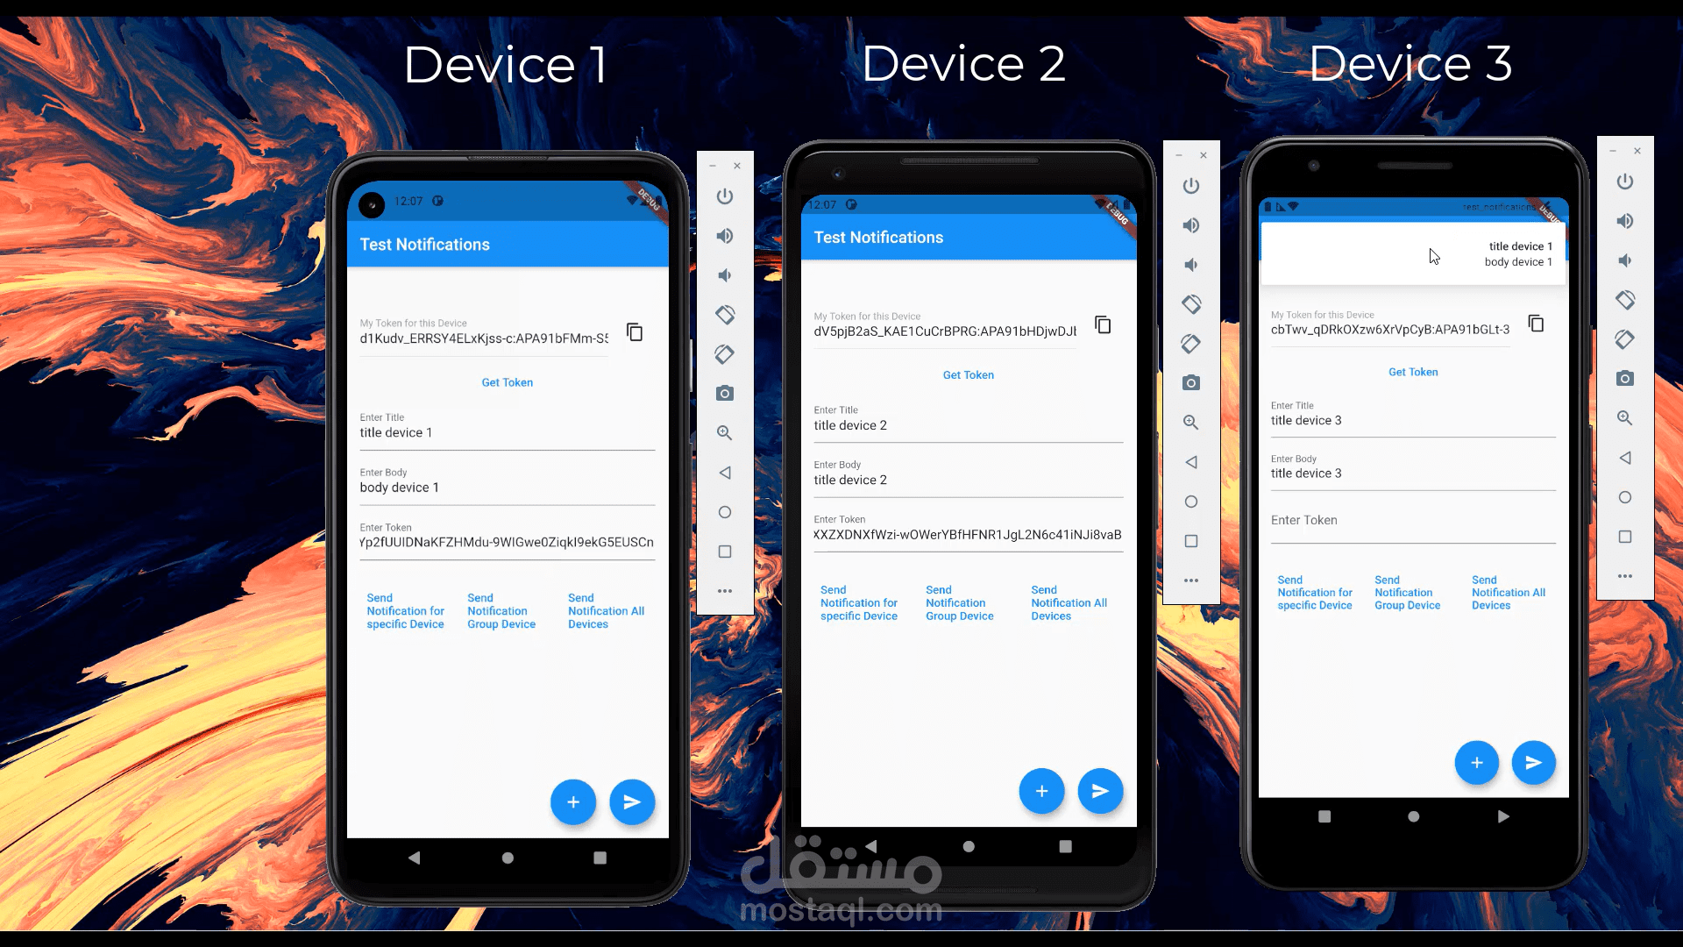Toggle Device 1 emulator power icon
The image size is (1683, 947).
point(726,196)
